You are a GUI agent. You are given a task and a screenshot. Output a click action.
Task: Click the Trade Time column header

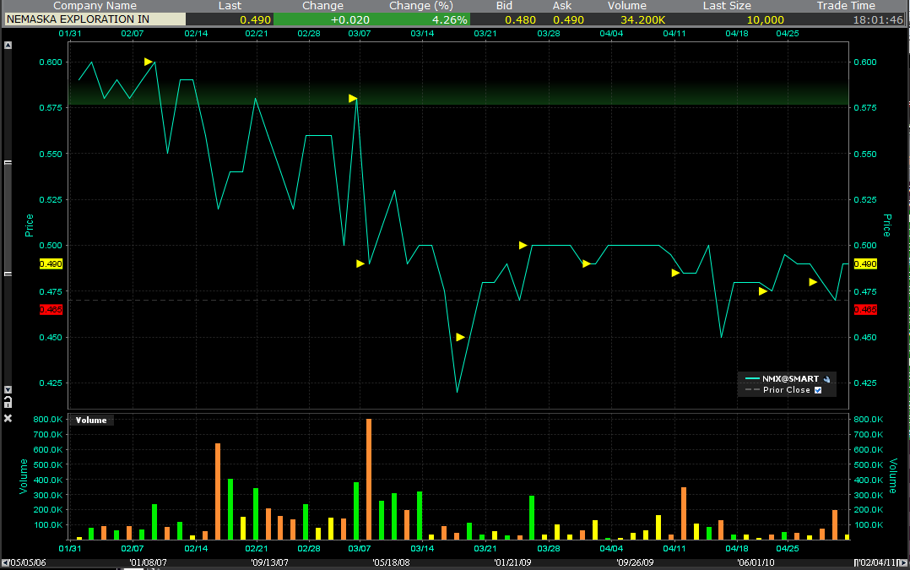pos(846,6)
